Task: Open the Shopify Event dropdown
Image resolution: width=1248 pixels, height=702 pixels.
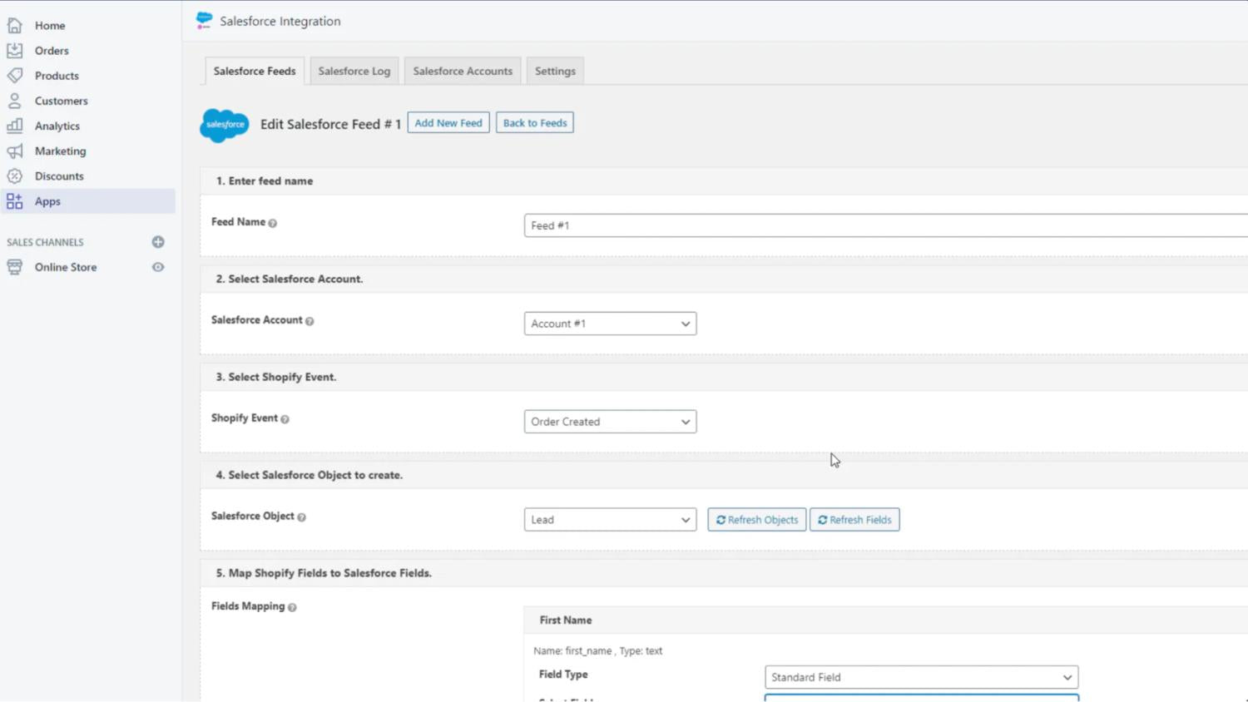Action: point(610,422)
